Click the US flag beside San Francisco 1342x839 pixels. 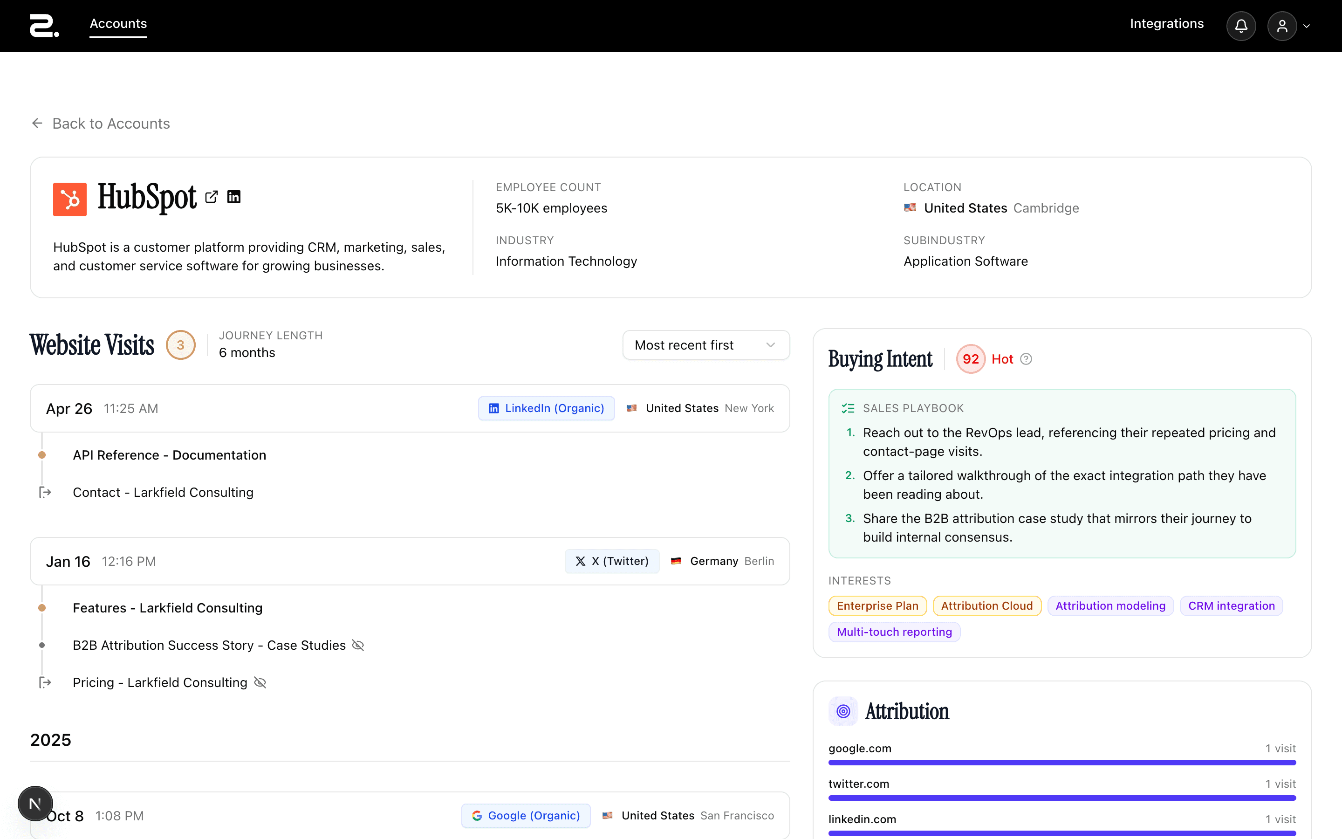pyautogui.click(x=607, y=816)
